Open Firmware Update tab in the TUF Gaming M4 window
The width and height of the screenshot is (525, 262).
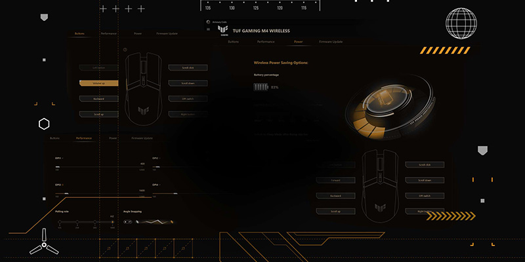[x=331, y=42]
